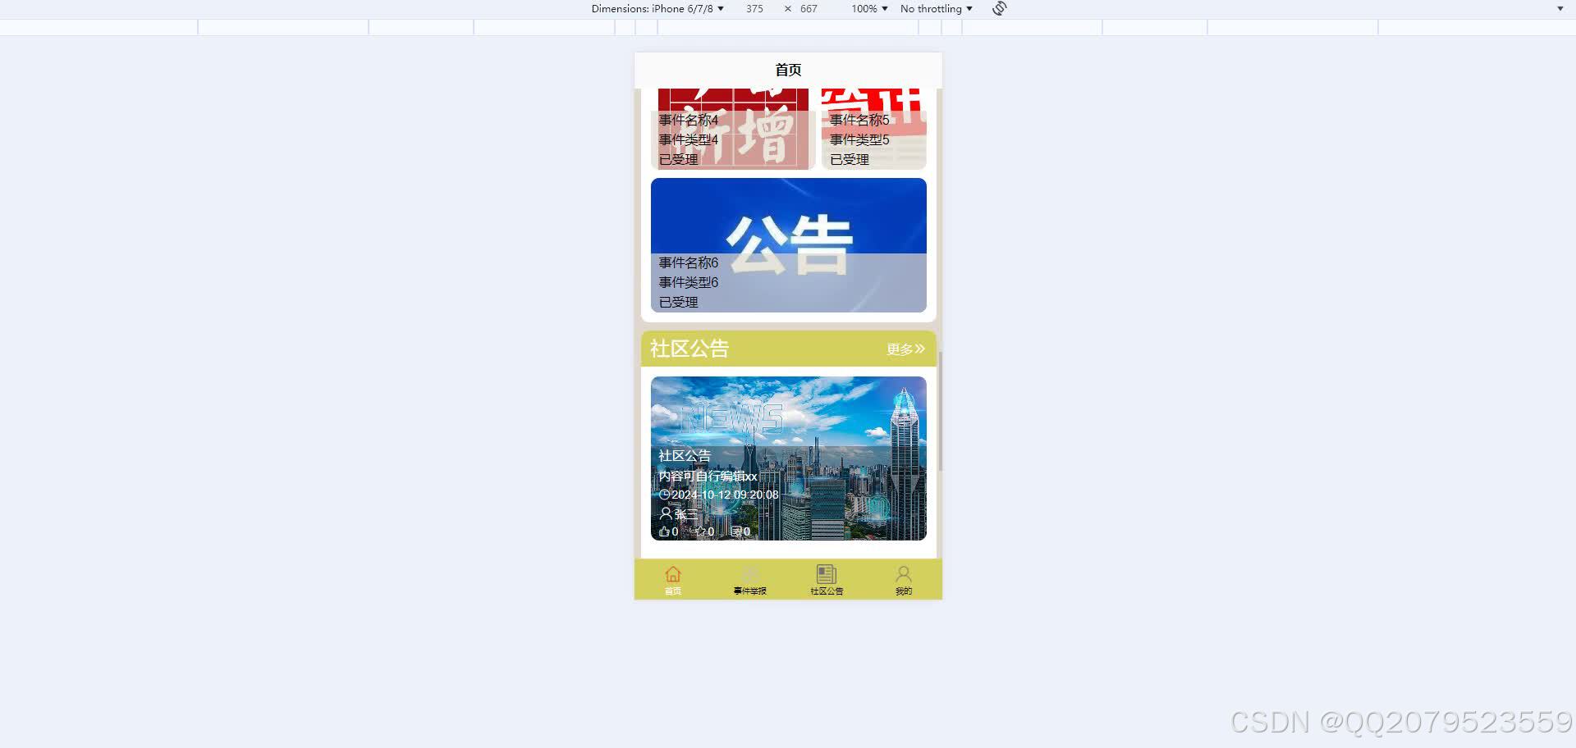Open the 事件名称4 event card
The image size is (1576, 748).
pos(732,129)
